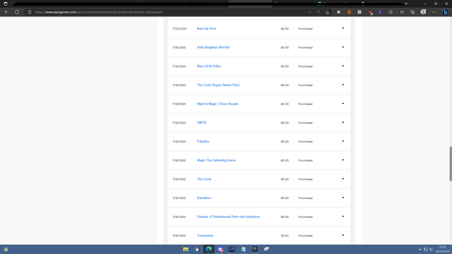452x254 pixels.
Task: Click the white circle extension icon
Action: click(x=339, y=12)
